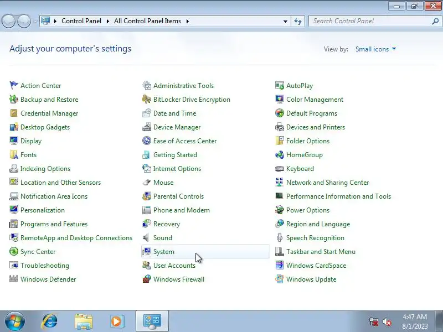Click the All Control Panel Items breadcrumb

coord(147,21)
